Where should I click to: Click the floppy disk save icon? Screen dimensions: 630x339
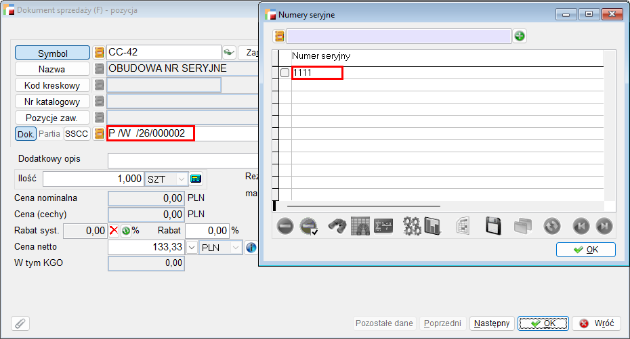pos(493,226)
